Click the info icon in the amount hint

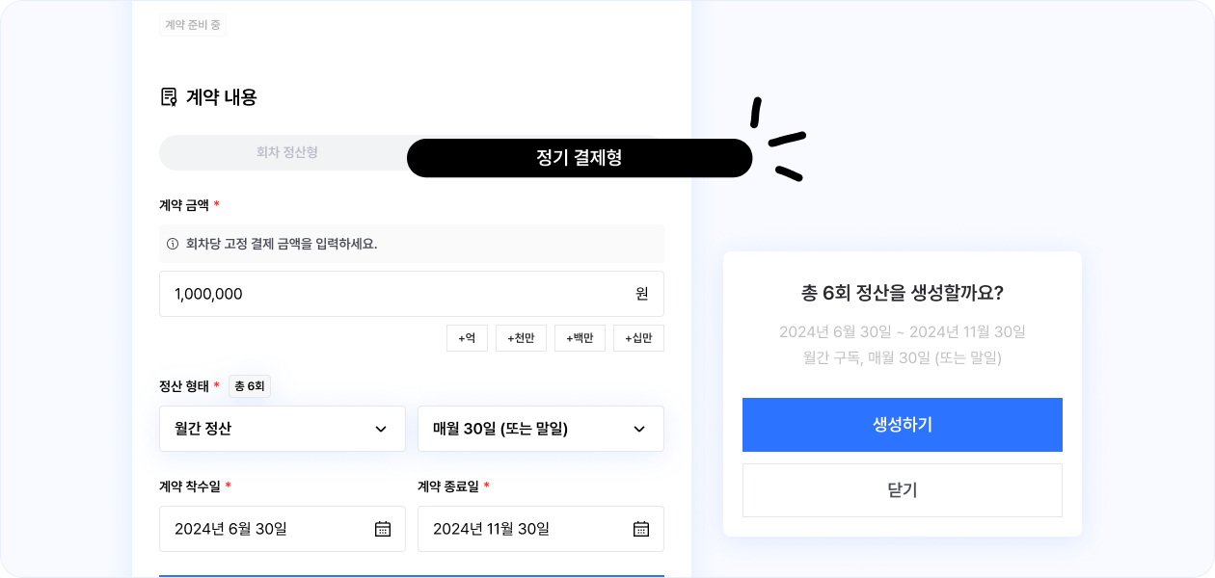(173, 244)
